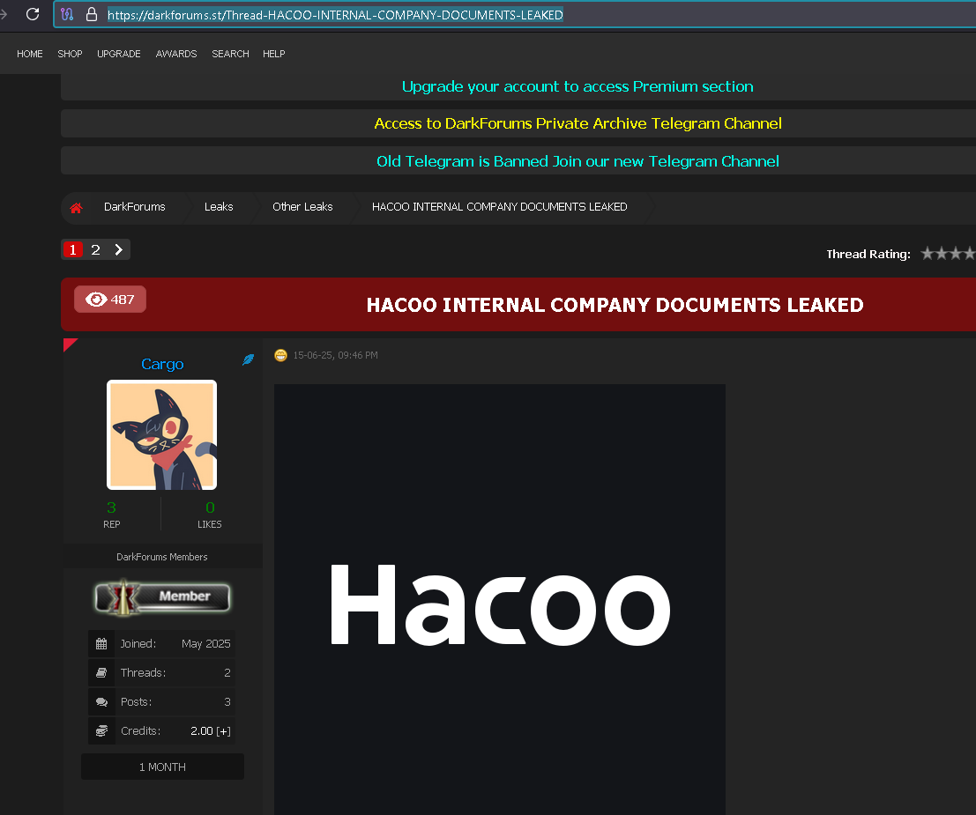976x815 pixels.
Task: Open the UPGRADE menu item
Action: tap(118, 54)
